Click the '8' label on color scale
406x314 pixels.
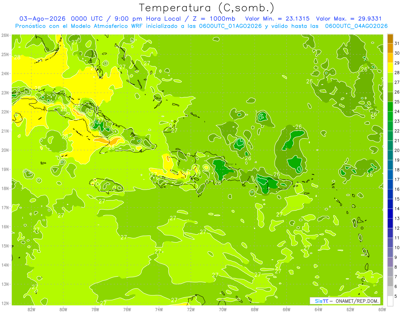coord(396,267)
